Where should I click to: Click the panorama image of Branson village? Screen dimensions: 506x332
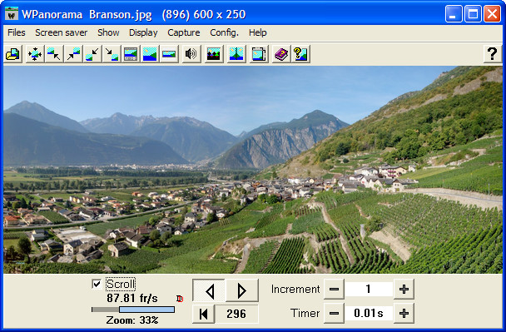253,170
